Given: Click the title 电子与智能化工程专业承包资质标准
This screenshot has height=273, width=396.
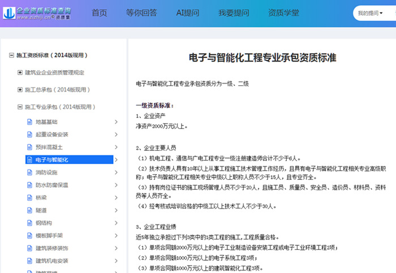Looking at the screenshot, I should [262, 58].
